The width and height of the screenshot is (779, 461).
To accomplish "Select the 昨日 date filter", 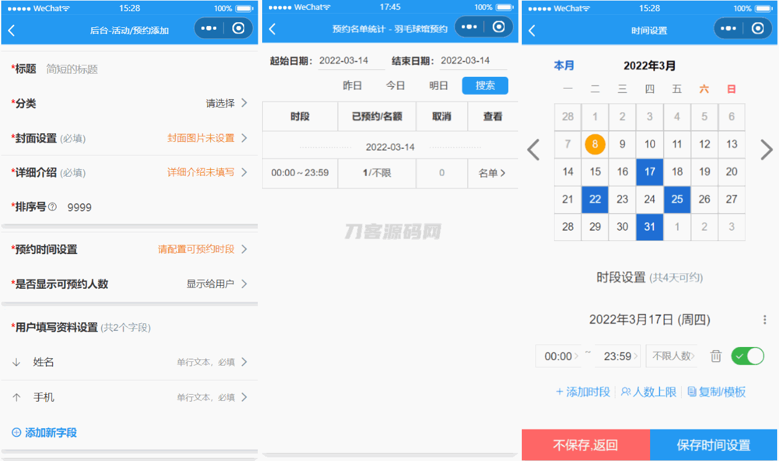I will [352, 86].
